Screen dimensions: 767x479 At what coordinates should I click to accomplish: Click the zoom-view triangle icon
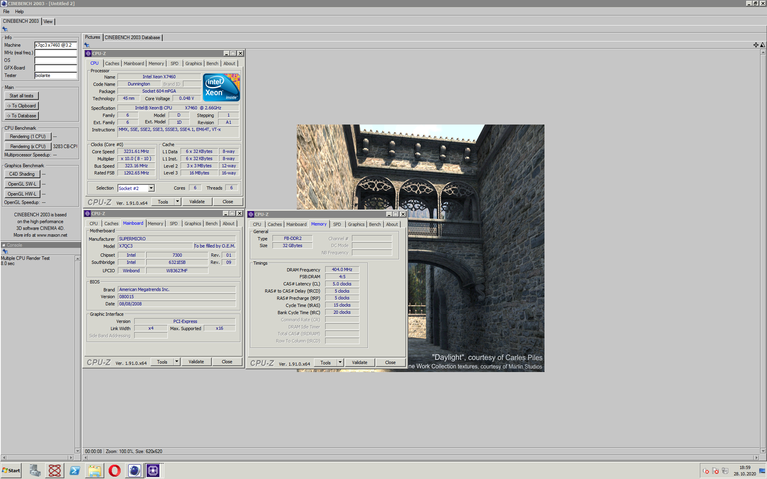tap(763, 45)
